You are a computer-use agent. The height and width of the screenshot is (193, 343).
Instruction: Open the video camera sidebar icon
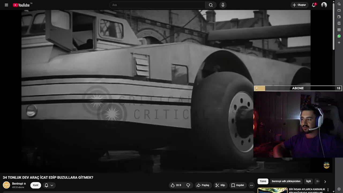coord(339,10)
